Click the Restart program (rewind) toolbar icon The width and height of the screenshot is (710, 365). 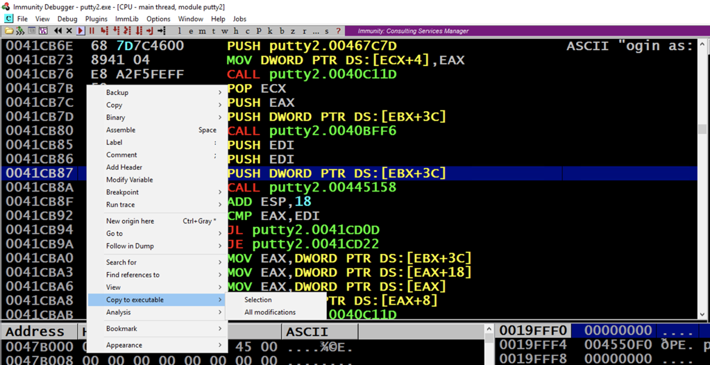pos(58,31)
